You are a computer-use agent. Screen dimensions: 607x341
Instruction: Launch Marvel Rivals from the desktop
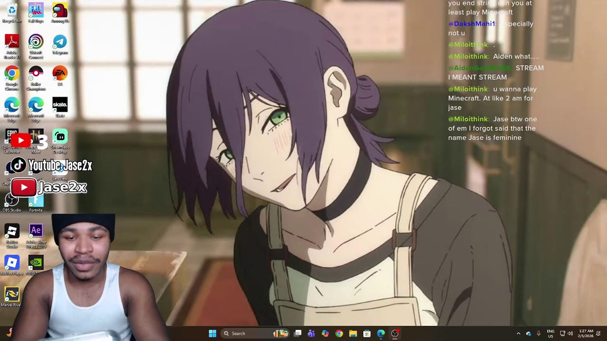click(x=12, y=296)
